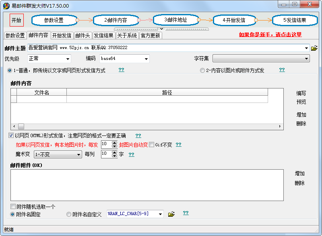The height and width of the screenshot is (236, 322).
Task: Toggle the send as HTML webpage checkbox
Action: coord(11,135)
